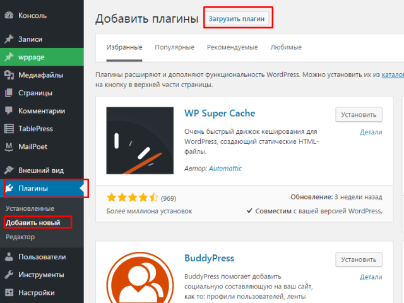The width and height of the screenshot is (404, 303).
Task: View Детали for WP Super Cache
Action: coord(371,132)
